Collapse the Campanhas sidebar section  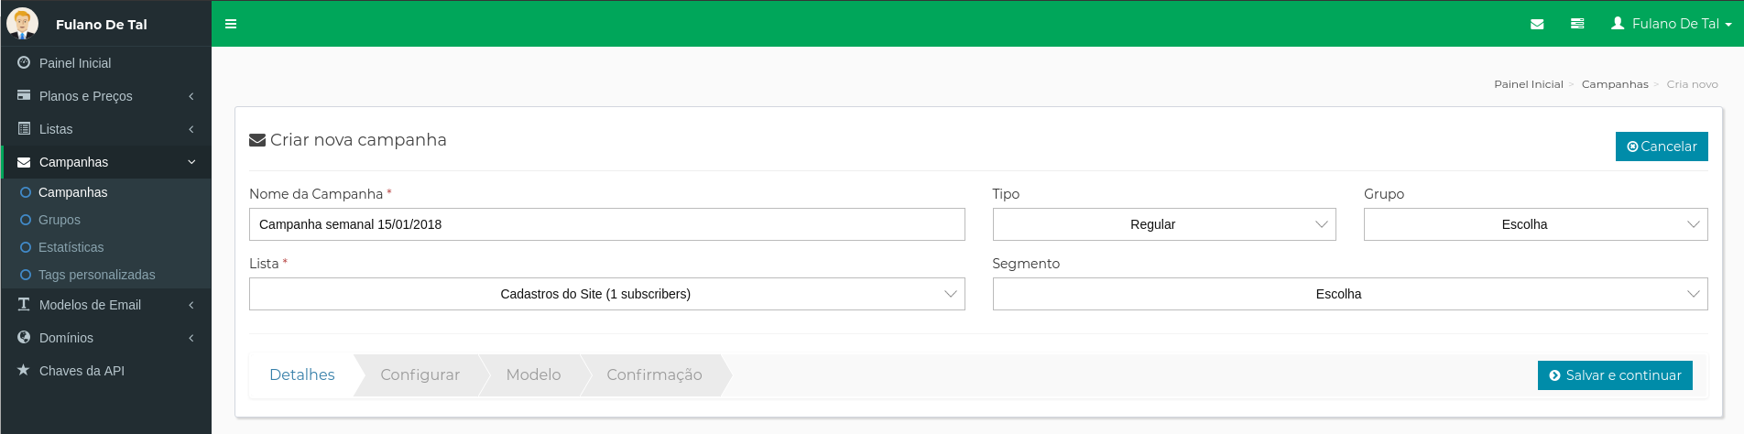pyautogui.click(x=106, y=162)
